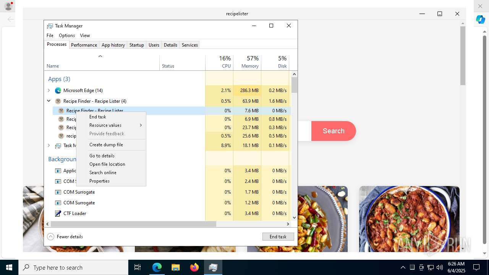
Task: Click the 8.9% CPU value
Action: click(219, 146)
